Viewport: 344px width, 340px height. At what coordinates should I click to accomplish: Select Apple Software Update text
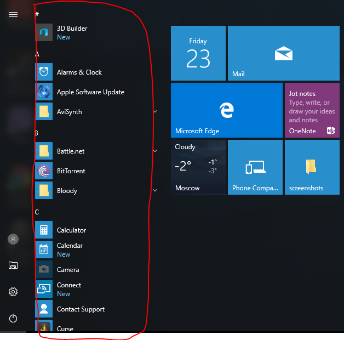[90, 92]
